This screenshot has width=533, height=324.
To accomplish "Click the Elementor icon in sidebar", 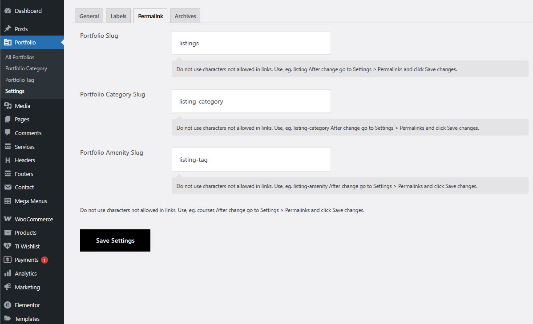I will [x=8, y=305].
